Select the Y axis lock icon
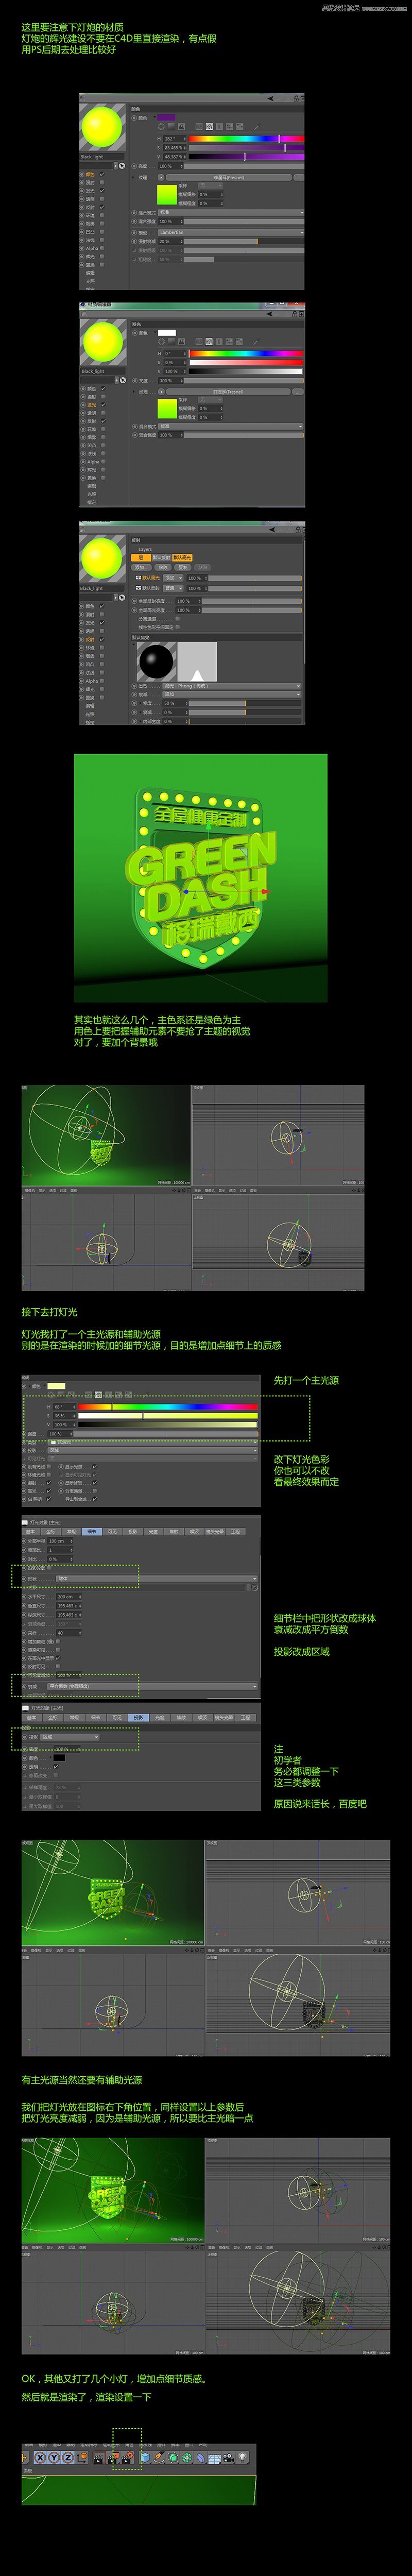Image resolution: width=412 pixels, height=2576 pixels. tap(54, 2458)
